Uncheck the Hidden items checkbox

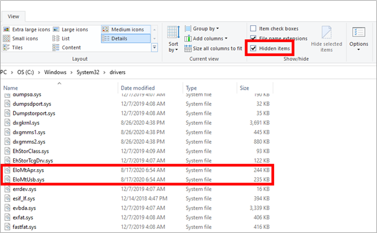tap(253, 48)
